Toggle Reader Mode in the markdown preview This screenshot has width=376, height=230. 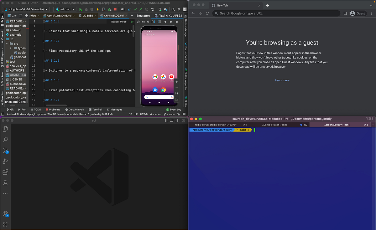point(118,22)
